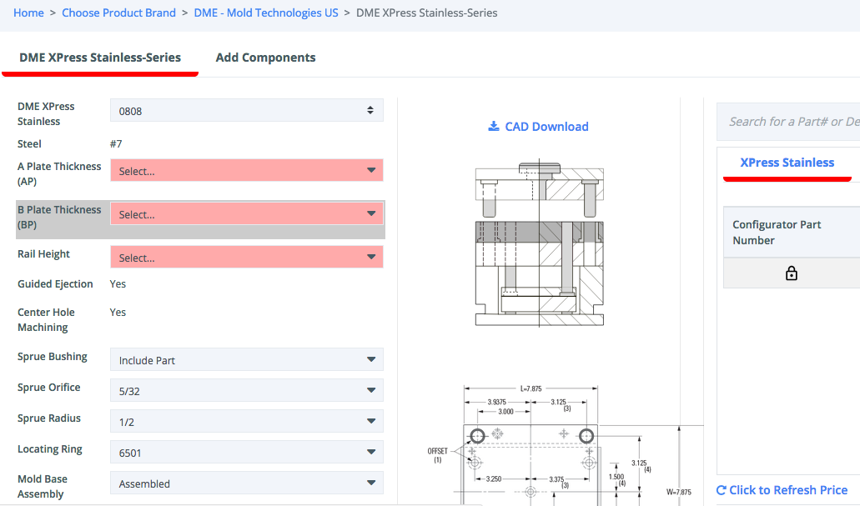Open the DME XPress Stainless 0808 size selector
This screenshot has width=860, height=506.
[247, 110]
